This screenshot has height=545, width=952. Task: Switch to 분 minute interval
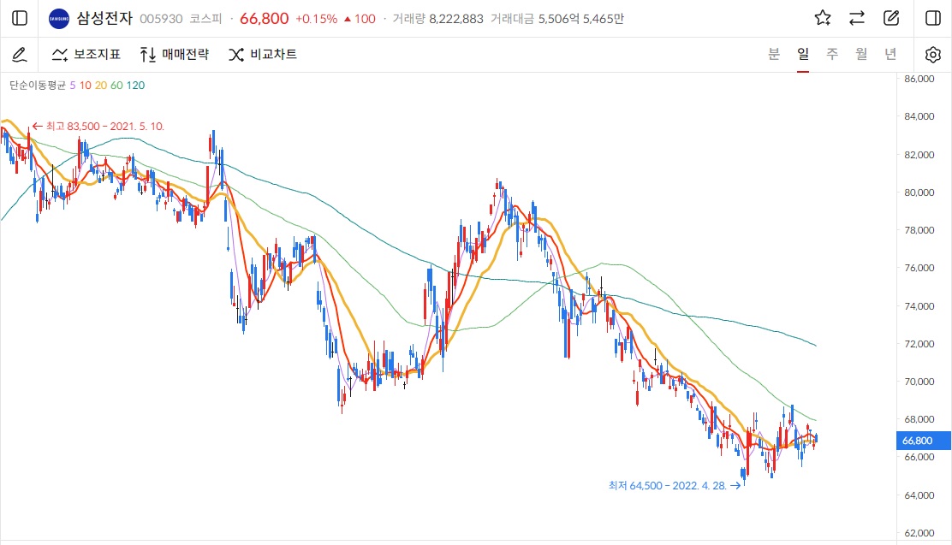pos(774,54)
